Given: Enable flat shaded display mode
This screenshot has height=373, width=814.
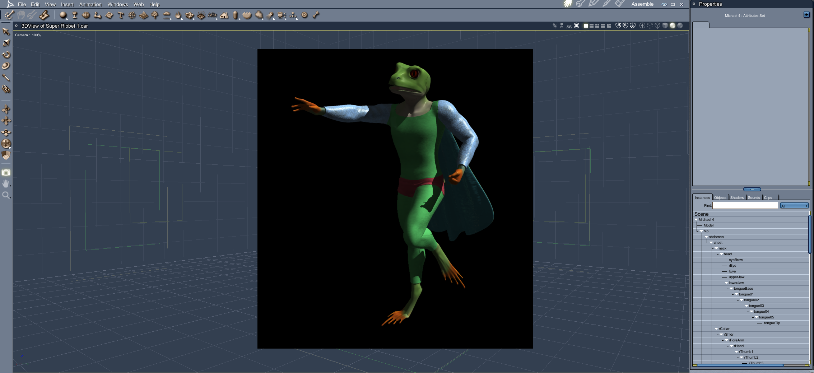Looking at the screenshot, I should [665, 26].
